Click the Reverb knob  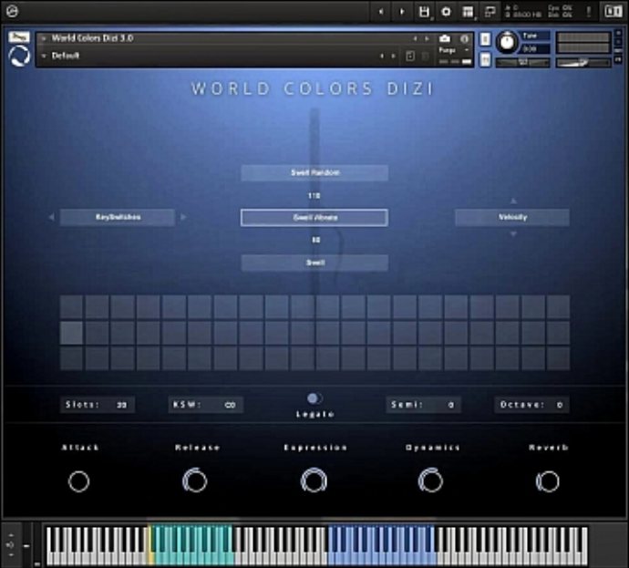pyautogui.click(x=548, y=481)
